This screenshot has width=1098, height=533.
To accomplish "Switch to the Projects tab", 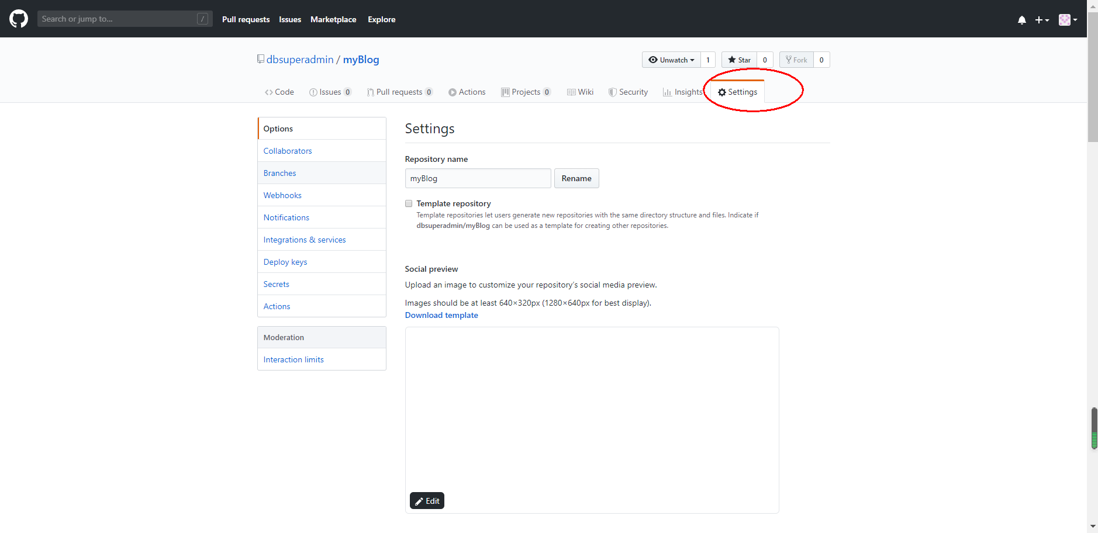I will [526, 92].
